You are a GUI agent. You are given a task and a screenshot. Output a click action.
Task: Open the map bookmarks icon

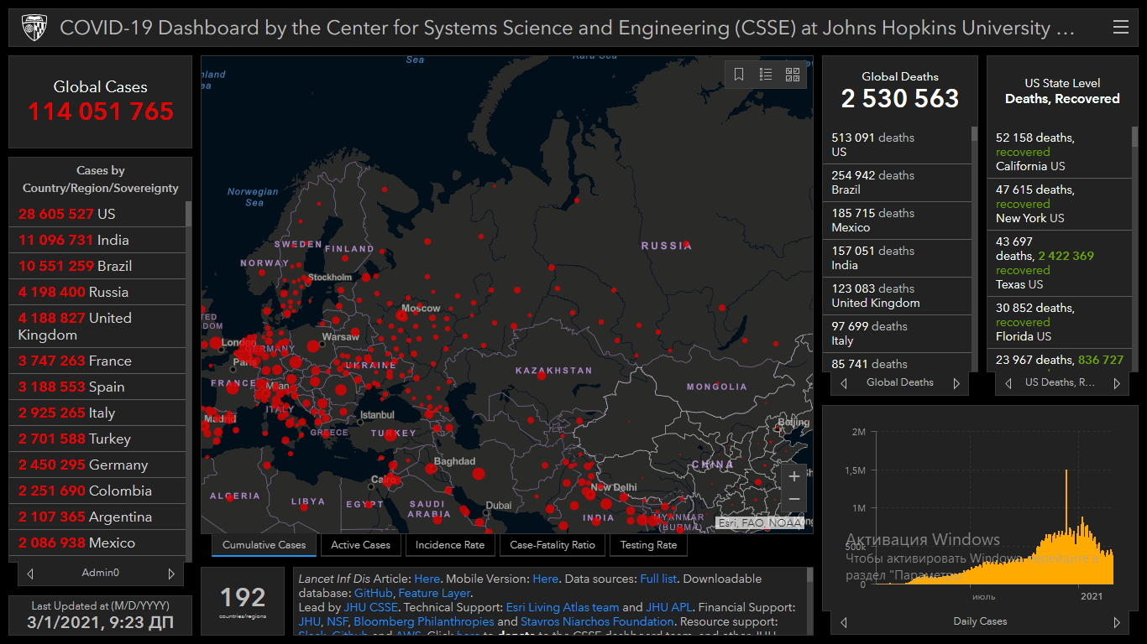point(739,75)
